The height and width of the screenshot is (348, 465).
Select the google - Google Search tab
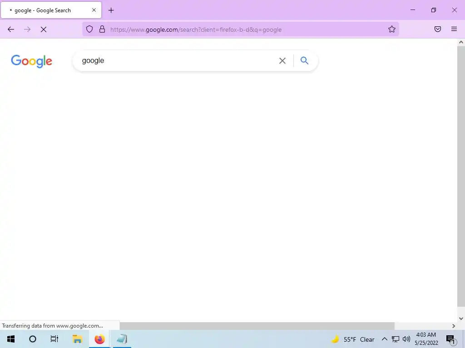tap(51, 10)
